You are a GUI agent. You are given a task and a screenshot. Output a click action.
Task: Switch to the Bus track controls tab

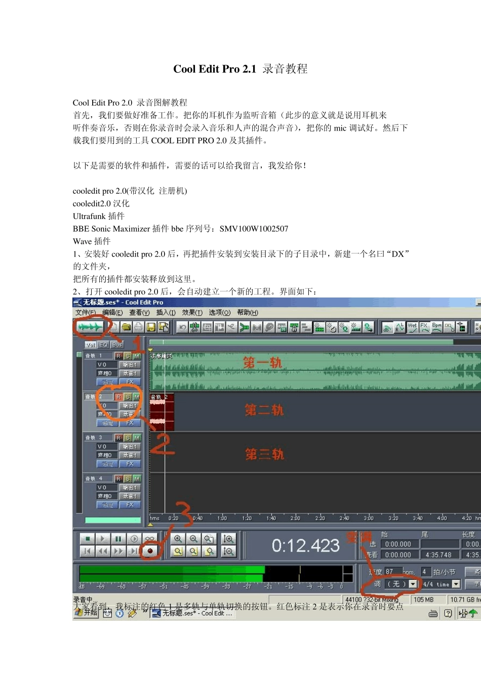117,345
